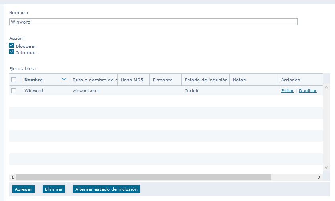Uncheck the Informar checkbox
Image resolution: width=335 pixels, height=201 pixels.
12,52
